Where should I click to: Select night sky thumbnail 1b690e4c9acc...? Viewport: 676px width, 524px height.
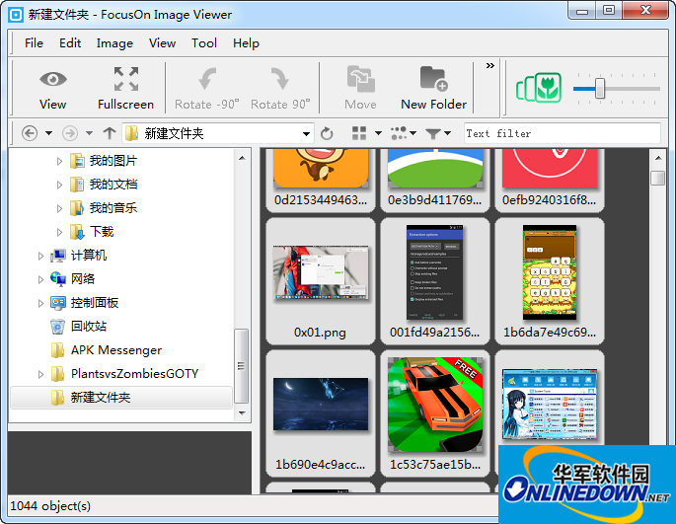click(321, 413)
